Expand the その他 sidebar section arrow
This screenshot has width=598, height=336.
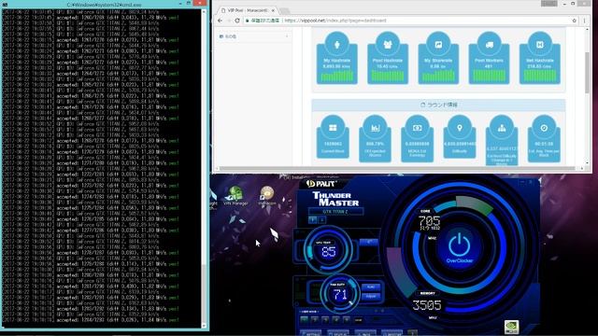[287, 36]
